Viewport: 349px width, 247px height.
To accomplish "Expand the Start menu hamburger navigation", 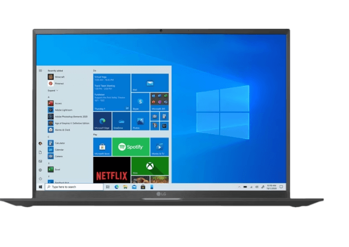I will (x=40, y=70).
